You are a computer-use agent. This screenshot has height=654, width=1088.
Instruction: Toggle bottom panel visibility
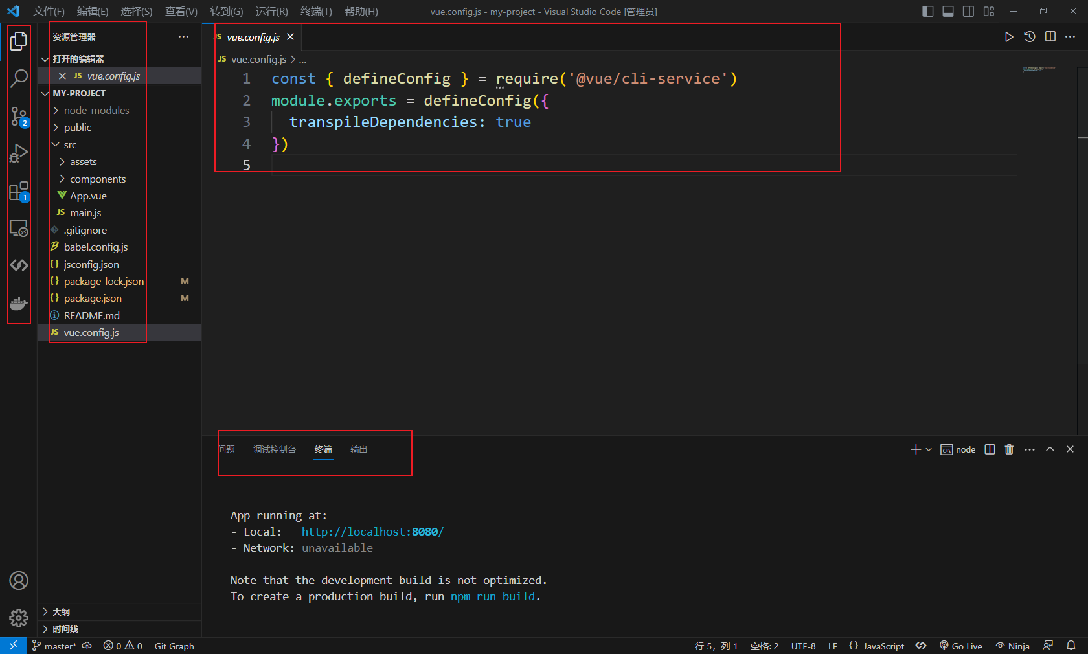(948, 11)
